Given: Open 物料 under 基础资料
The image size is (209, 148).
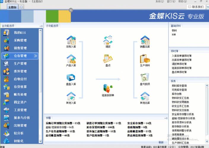Looking at the screenshot, I should (174, 30).
